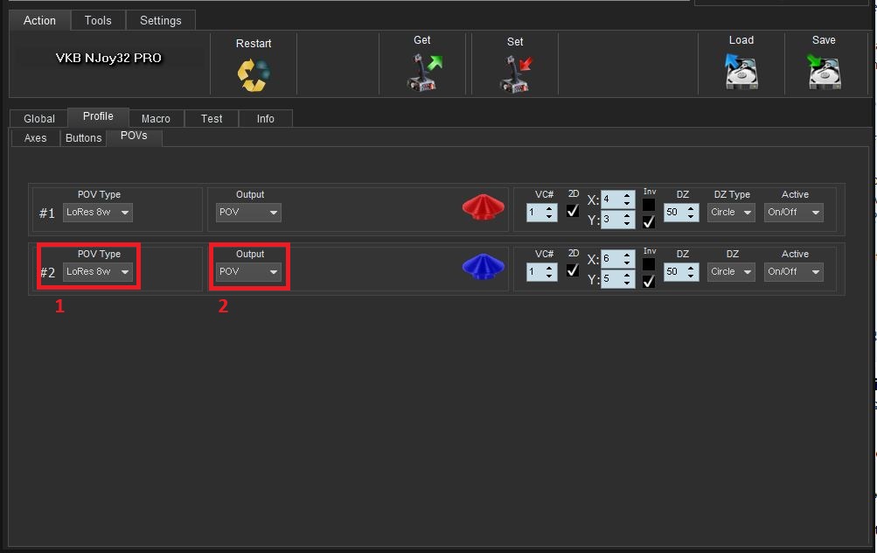
Task: Click the Load hard-drive icon
Action: [x=741, y=71]
